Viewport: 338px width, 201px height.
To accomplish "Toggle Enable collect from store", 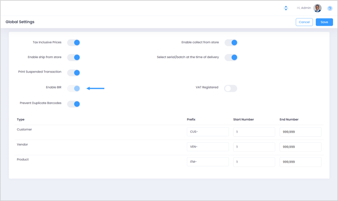I will [231, 43].
